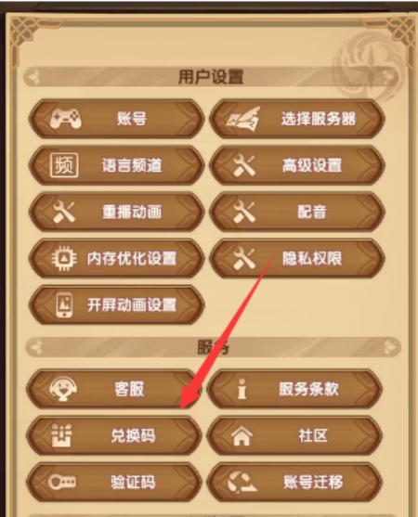The image size is (418, 517).
Task: Click the map and pen icon for 选择服务器
Action: click(243, 119)
